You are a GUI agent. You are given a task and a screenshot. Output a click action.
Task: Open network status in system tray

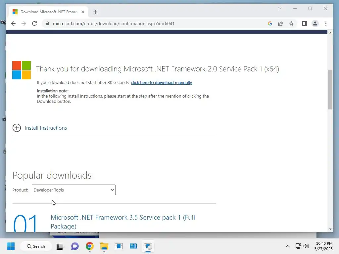298,246
